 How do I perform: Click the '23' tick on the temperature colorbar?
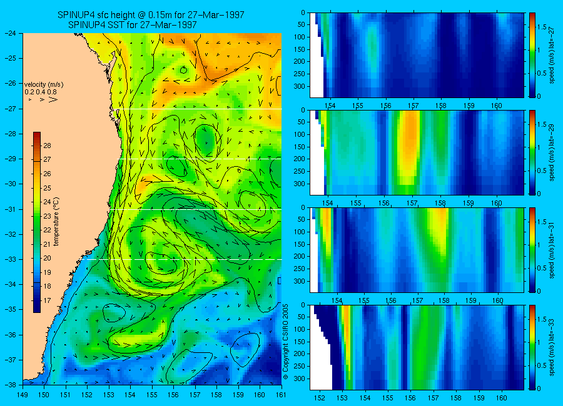(x=47, y=216)
